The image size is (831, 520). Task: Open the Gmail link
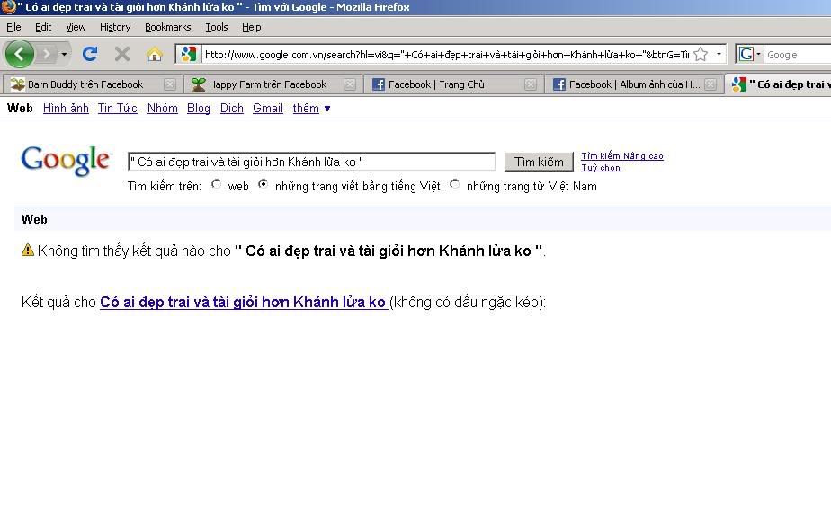[x=268, y=109]
